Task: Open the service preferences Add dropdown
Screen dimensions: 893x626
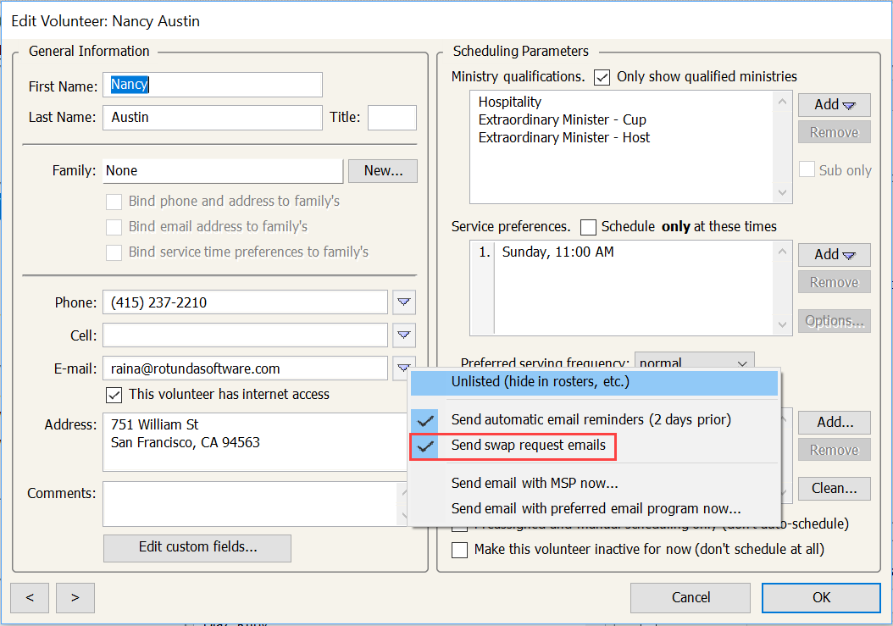Action: (x=834, y=255)
